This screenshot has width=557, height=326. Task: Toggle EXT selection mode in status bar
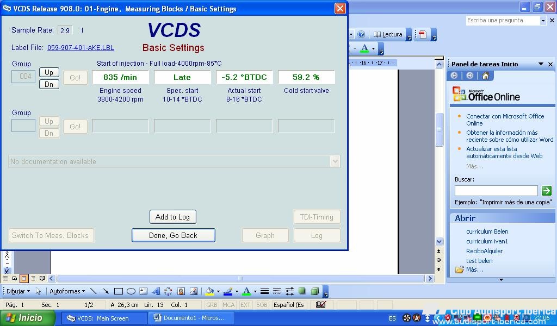pyautogui.click(x=245, y=305)
